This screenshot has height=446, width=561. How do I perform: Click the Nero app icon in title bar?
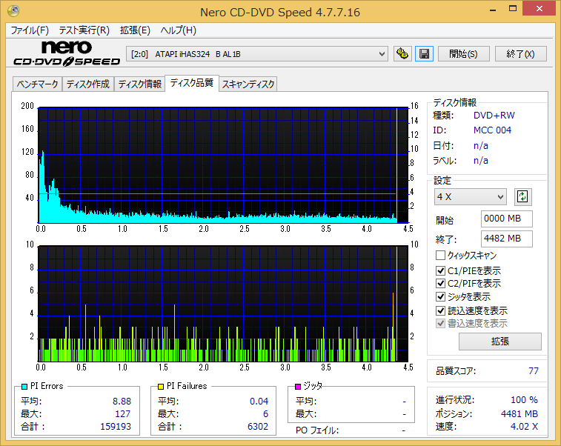[13, 11]
